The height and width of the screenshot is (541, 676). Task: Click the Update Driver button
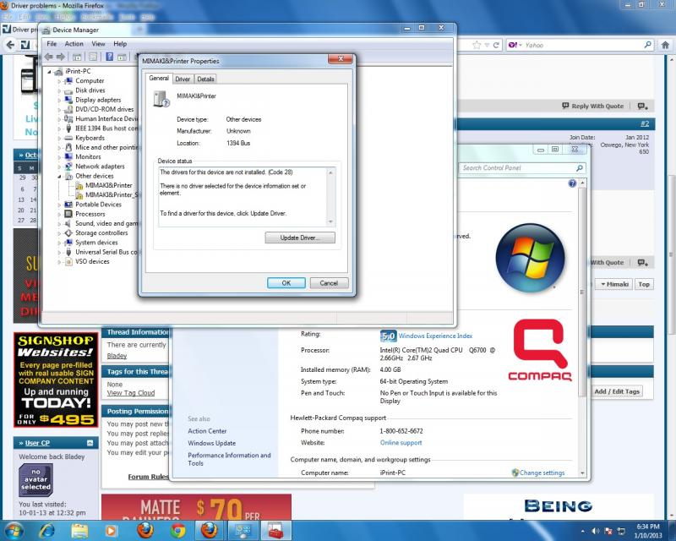[x=300, y=238]
